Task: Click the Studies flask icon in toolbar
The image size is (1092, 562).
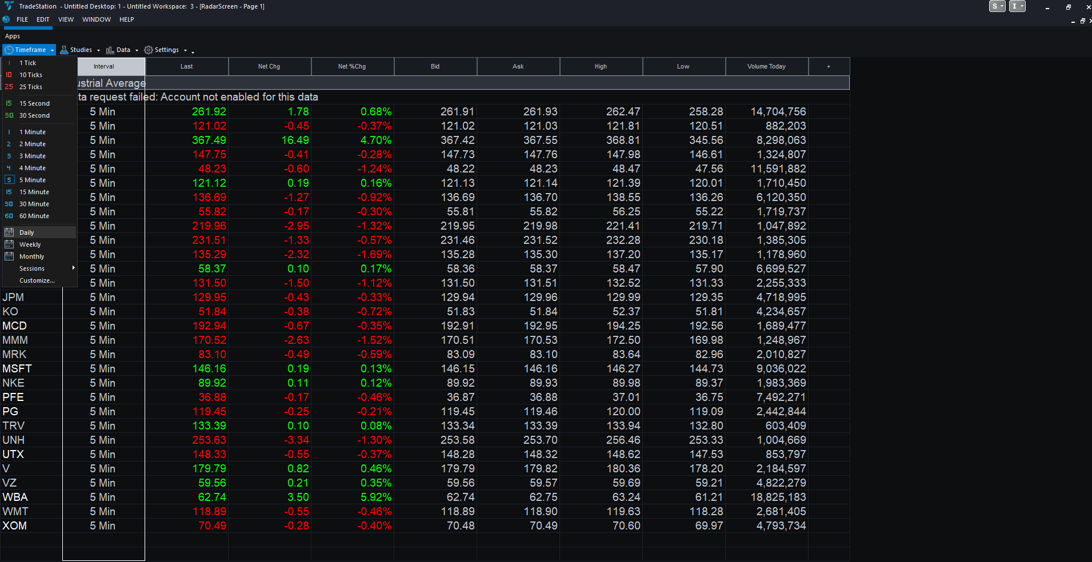Action: (64, 50)
